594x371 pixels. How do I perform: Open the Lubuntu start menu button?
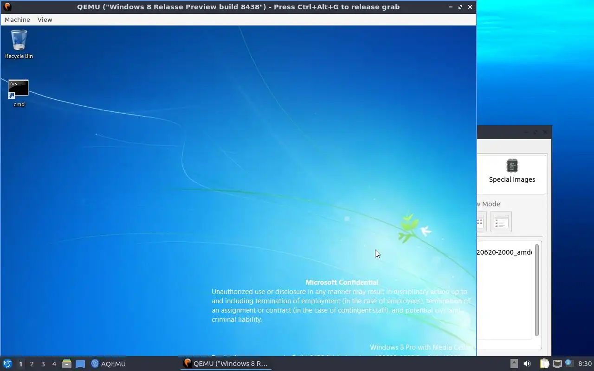[7, 364]
